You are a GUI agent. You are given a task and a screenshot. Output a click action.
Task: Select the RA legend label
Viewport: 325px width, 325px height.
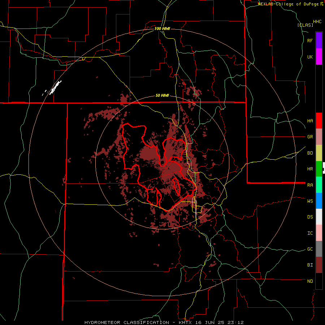click(310, 185)
